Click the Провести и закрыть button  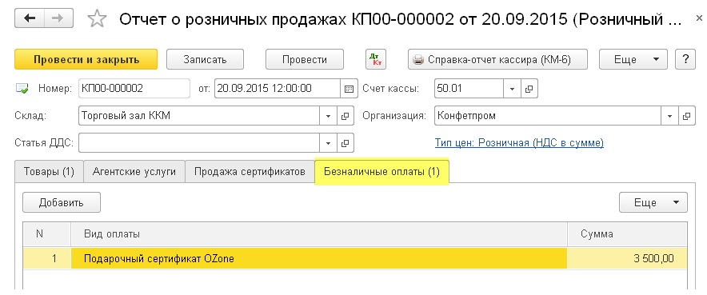(86, 59)
